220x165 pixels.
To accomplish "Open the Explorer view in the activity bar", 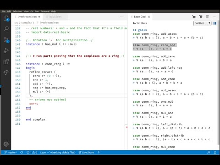I will pos(6,18).
